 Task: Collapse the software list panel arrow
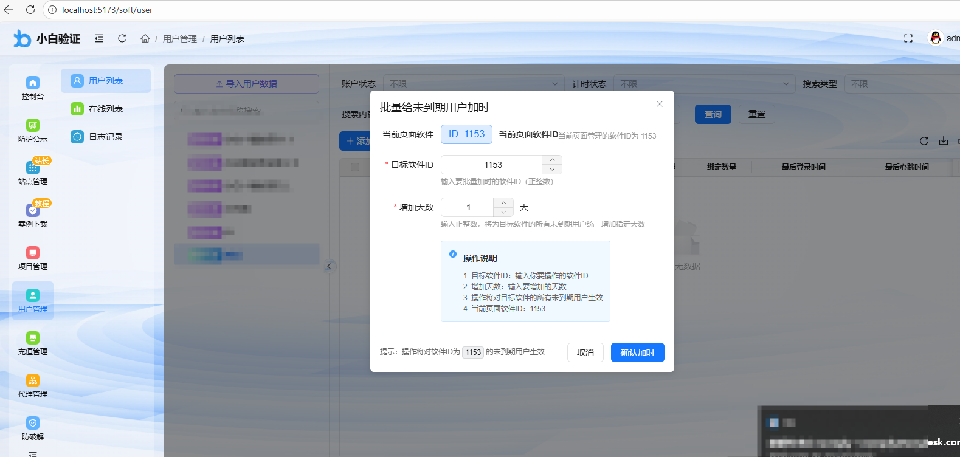(329, 266)
